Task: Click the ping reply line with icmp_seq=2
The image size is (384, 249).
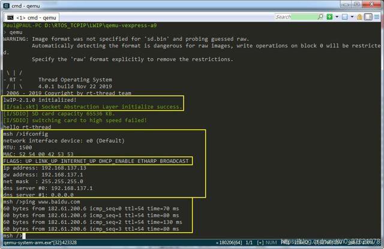Action: click(93, 222)
